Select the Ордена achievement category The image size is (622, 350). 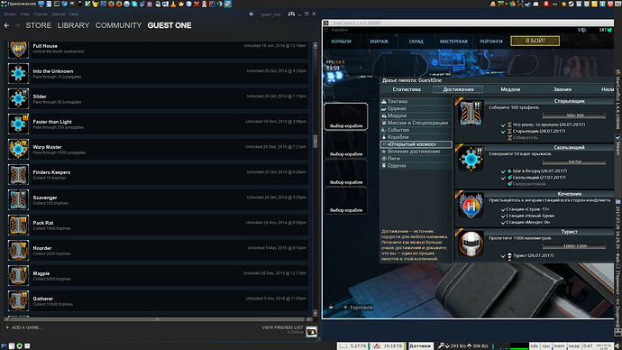pyautogui.click(x=416, y=166)
